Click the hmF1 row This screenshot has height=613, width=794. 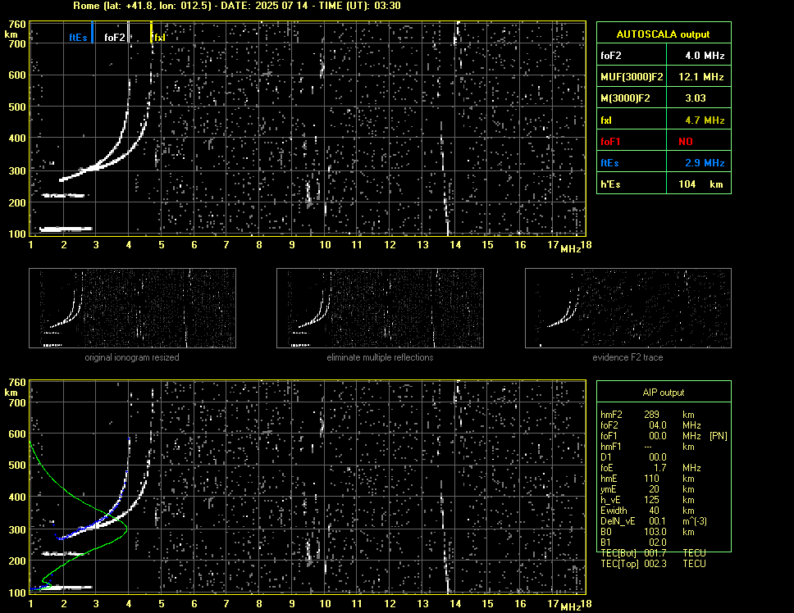(648, 447)
